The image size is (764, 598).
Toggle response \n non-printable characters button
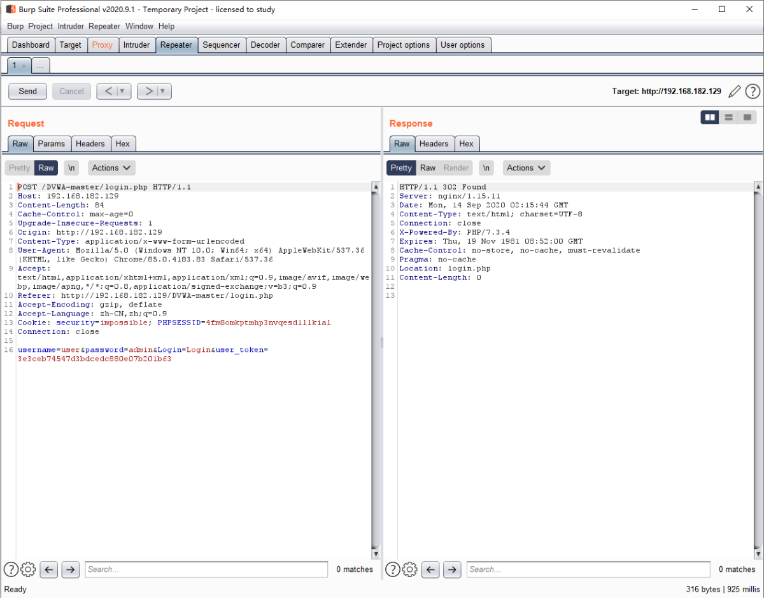point(486,168)
